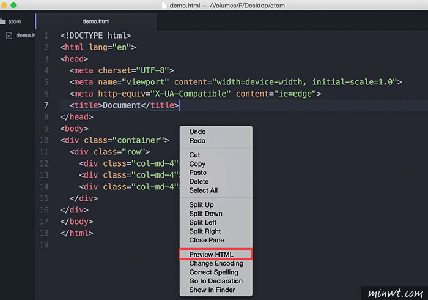Select Change Encoding menu entry
Screen dimensions: 428x300
(x=216, y=263)
